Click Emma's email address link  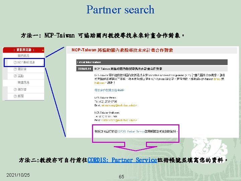coord(119,105)
